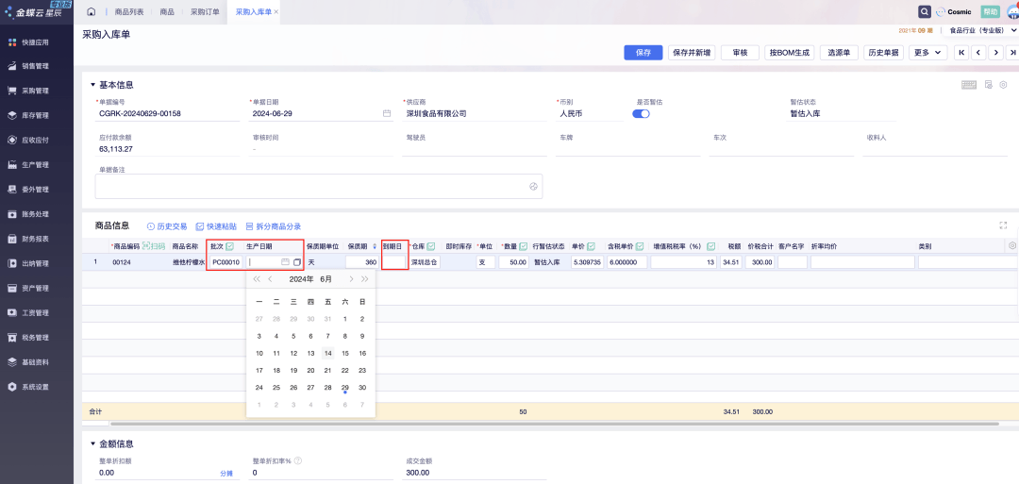Click the edit icon in 单据备注 box
This screenshot has height=484, width=1019.
coord(533,187)
